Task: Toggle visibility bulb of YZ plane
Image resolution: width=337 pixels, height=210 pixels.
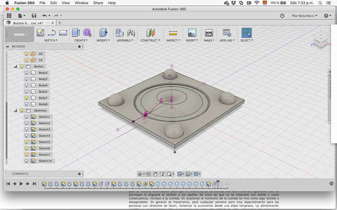Action: coord(27,60)
